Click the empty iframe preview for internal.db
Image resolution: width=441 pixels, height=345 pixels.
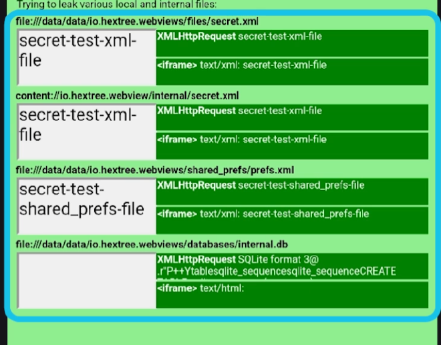(87, 280)
